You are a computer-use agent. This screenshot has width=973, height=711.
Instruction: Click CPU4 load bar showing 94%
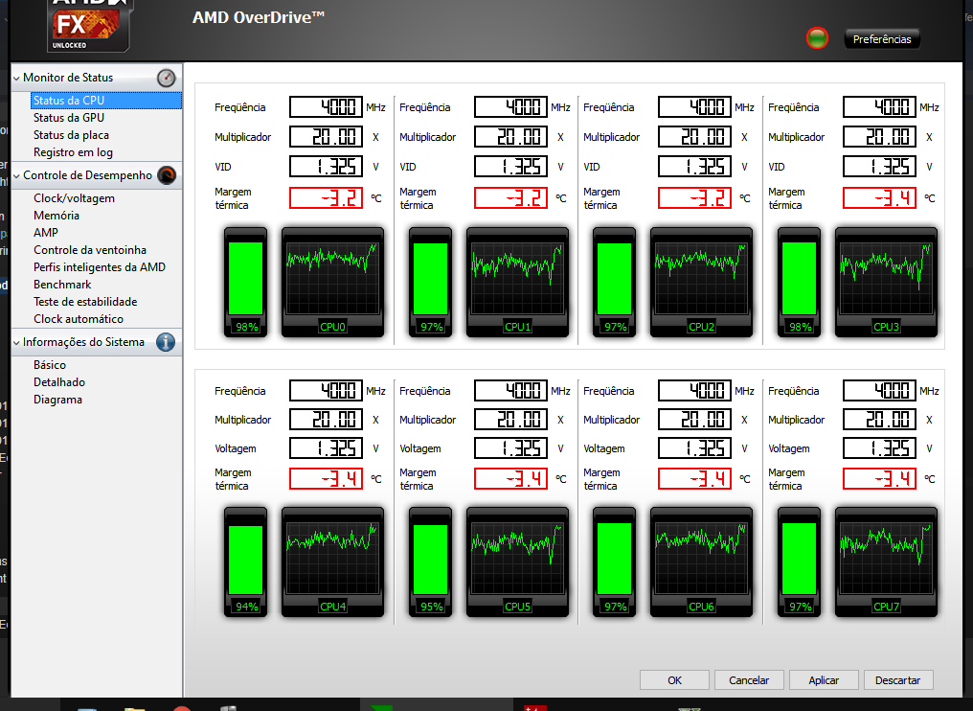tap(246, 562)
